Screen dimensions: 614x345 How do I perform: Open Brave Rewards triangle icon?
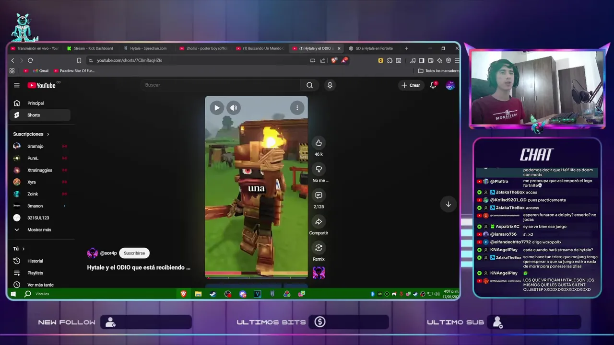coord(344,60)
